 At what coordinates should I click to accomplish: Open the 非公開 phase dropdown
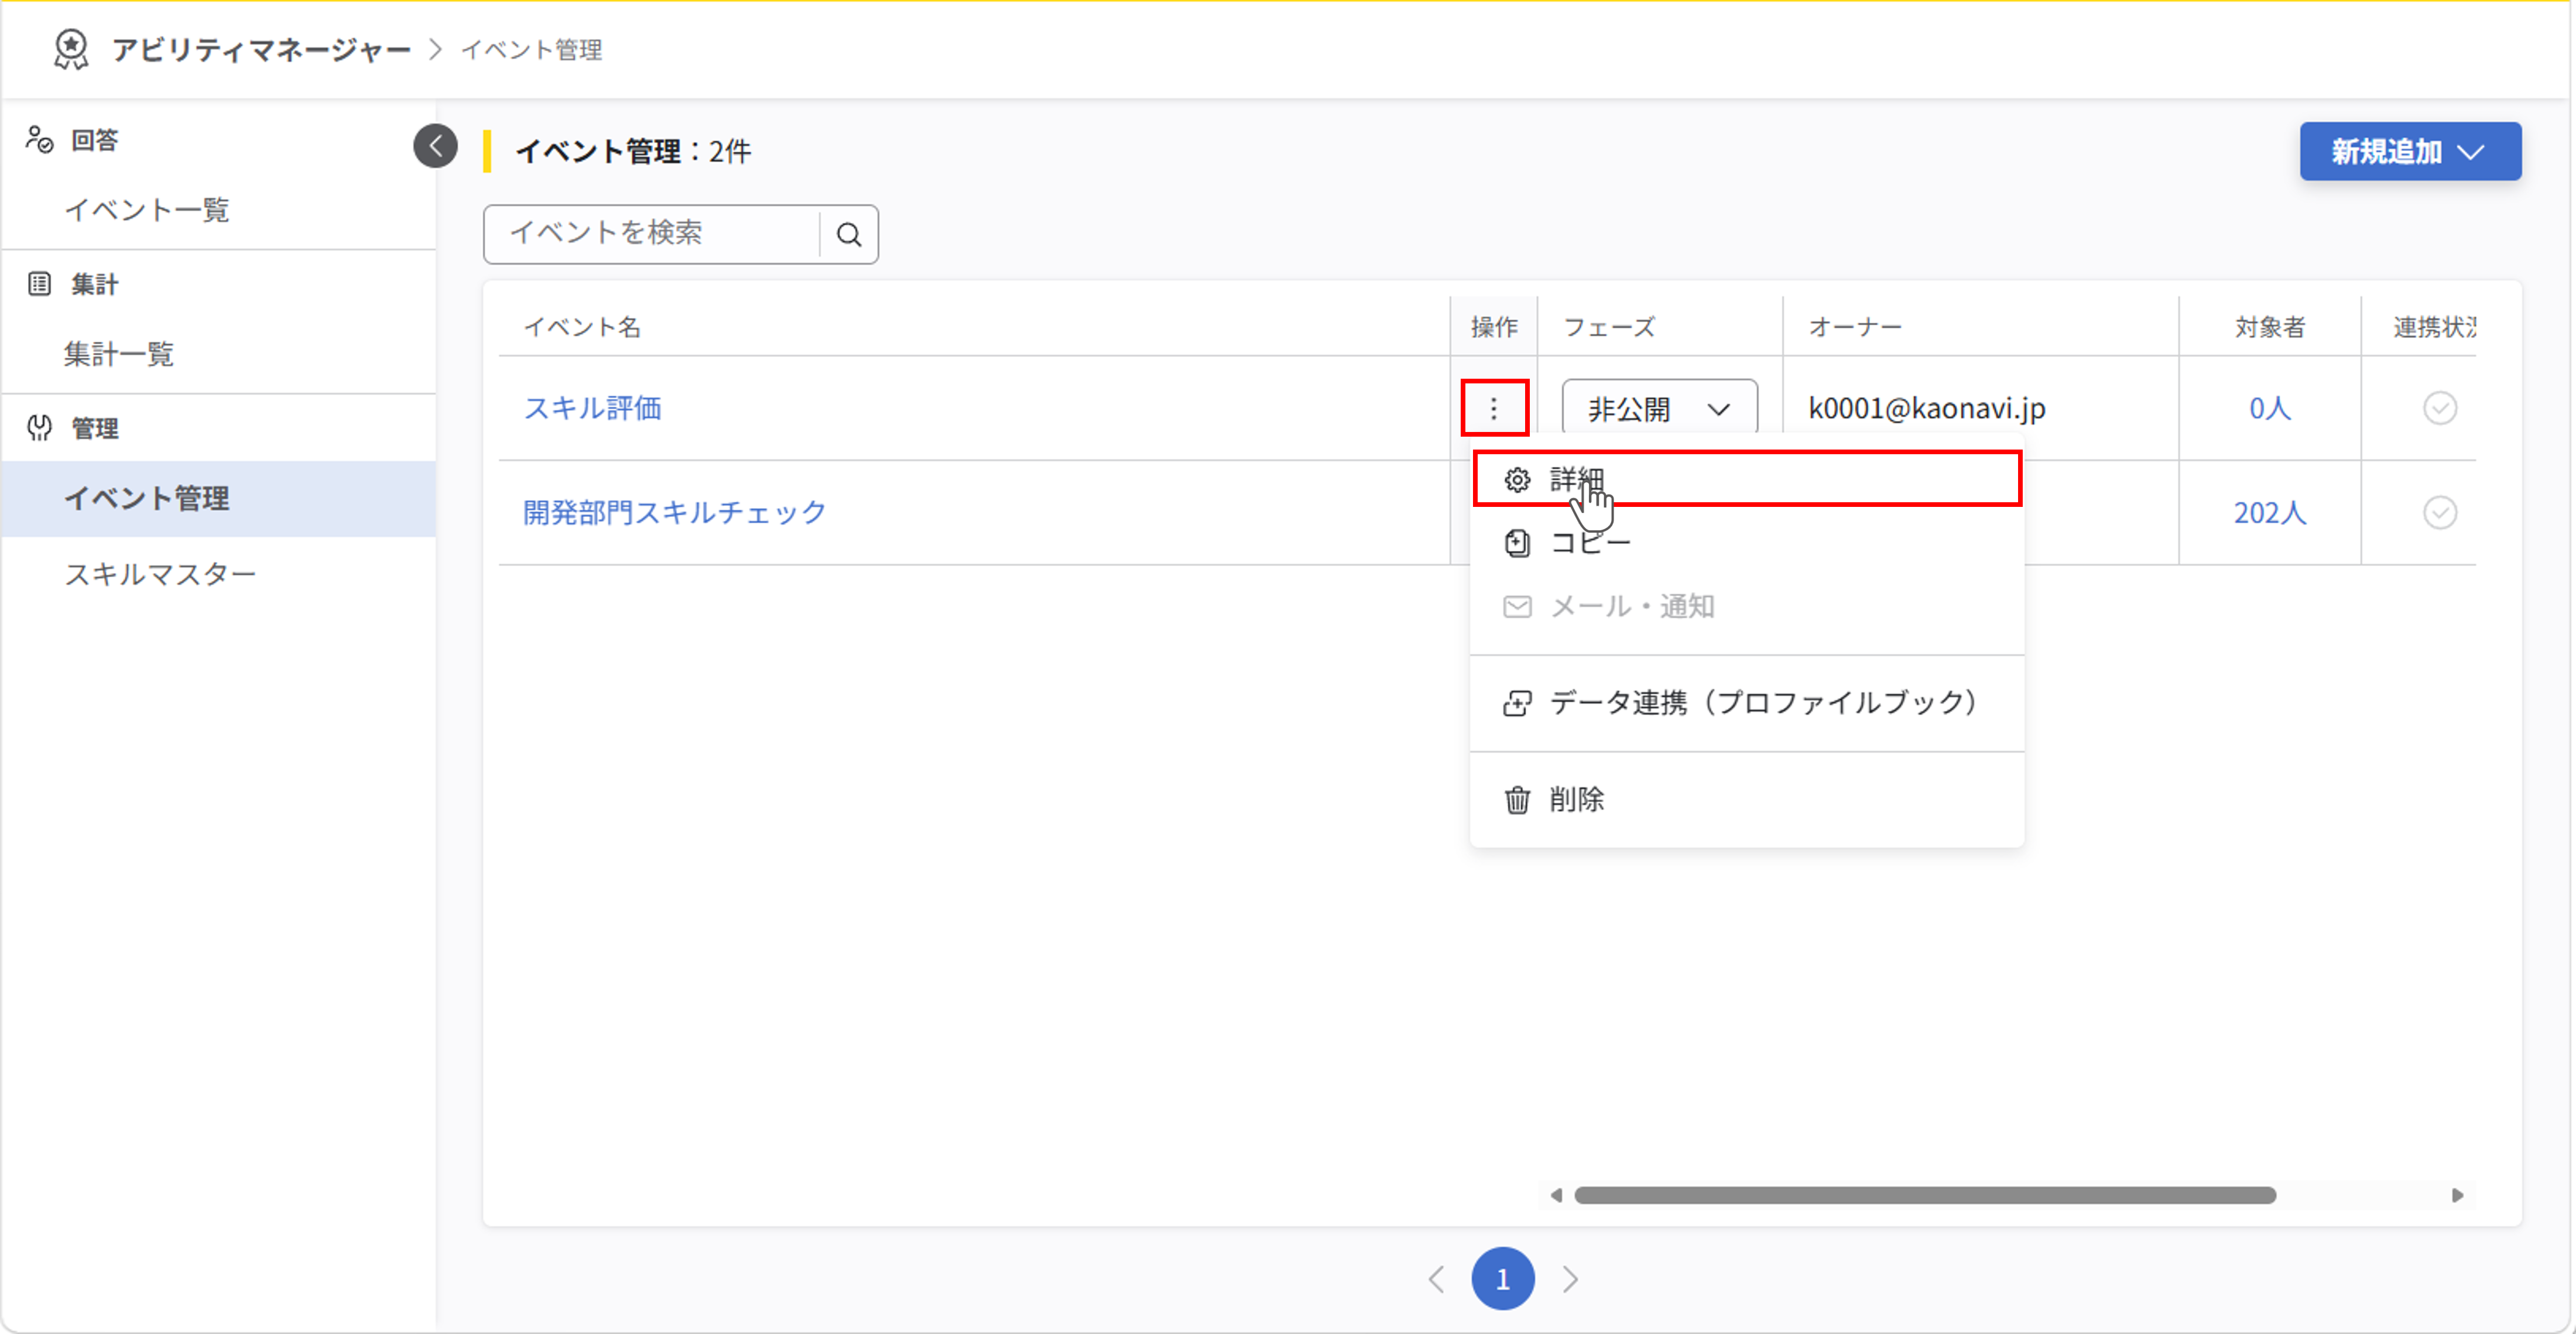click(x=1659, y=408)
